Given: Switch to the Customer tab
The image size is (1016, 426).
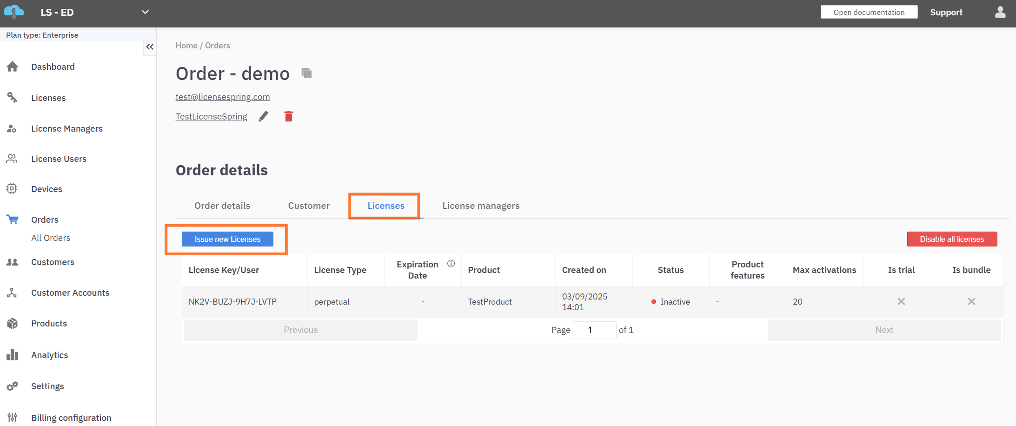Looking at the screenshot, I should coord(309,206).
